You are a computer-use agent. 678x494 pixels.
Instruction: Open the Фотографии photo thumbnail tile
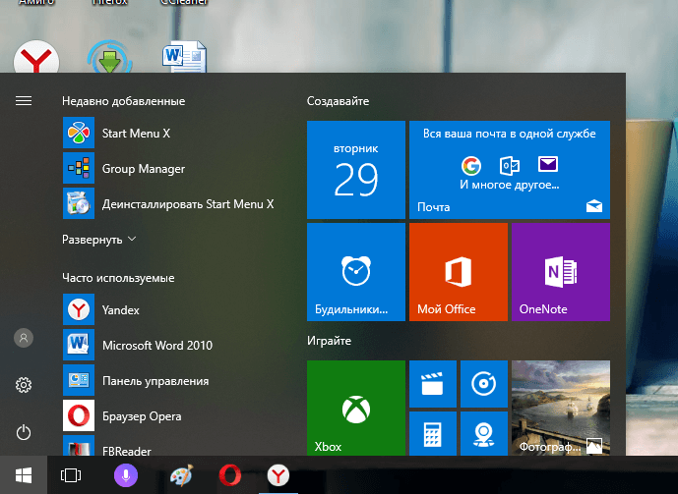(560, 408)
